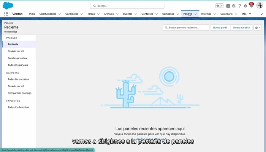
Task: Open the Calendario tab
Action: [x=226, y=14]
